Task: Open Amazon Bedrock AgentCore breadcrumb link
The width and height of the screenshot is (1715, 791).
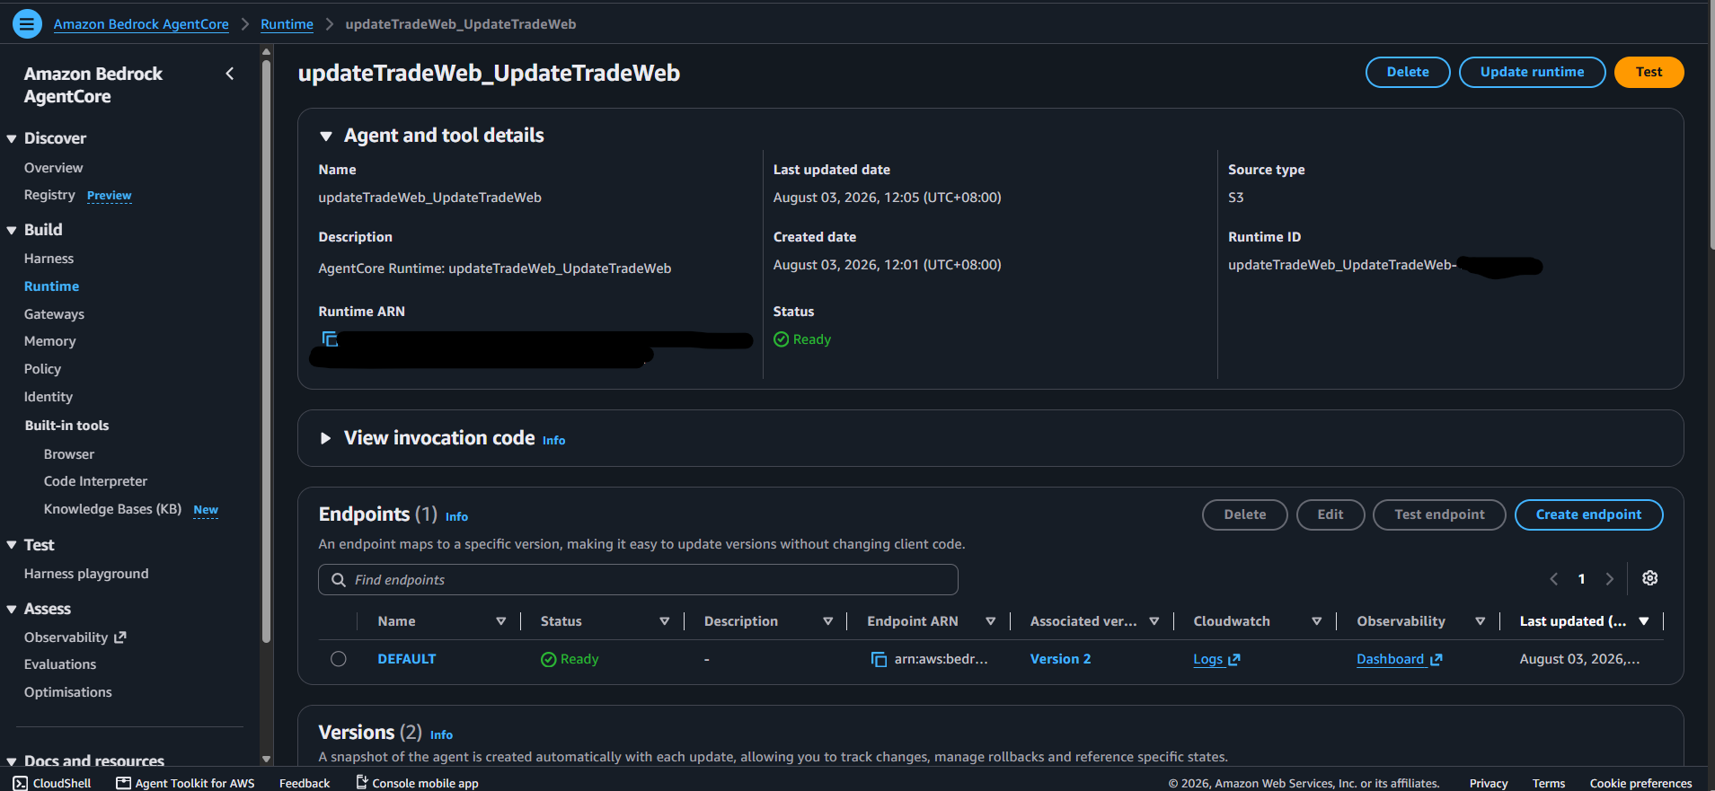Action: coord(141,24)
